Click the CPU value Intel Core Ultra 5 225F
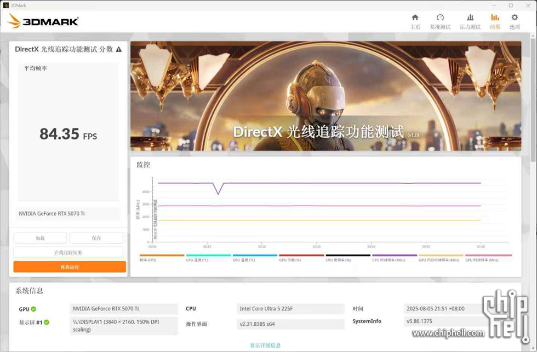Viewport: 537px width, 352px height. 290,309
